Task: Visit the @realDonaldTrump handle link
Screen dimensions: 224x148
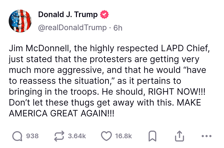Action: (72, 28)
